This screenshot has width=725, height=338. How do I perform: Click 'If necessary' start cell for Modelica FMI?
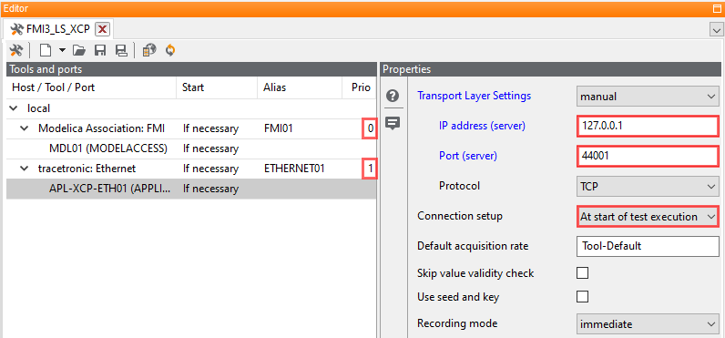[210, 128]
